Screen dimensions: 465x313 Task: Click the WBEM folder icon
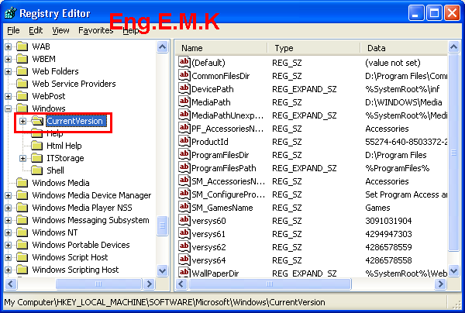coord(22,59)
